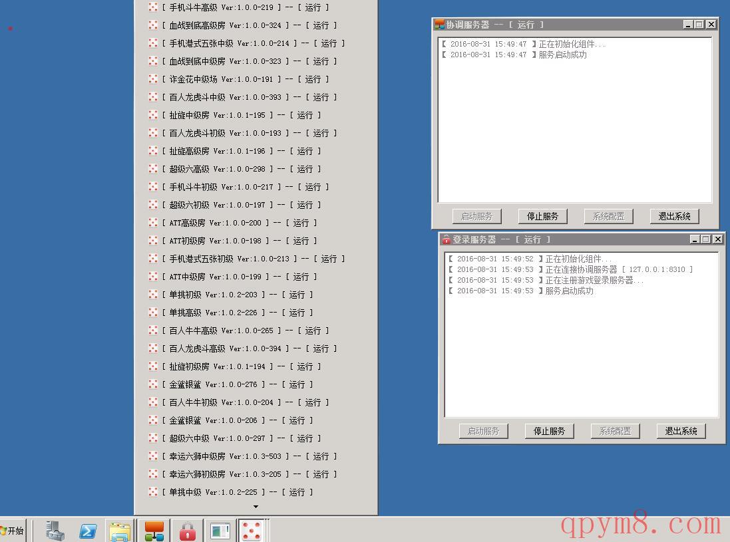Click the game server dice taskbar icon
This screenshot has height=542, width=730.
tap(252, 531)
